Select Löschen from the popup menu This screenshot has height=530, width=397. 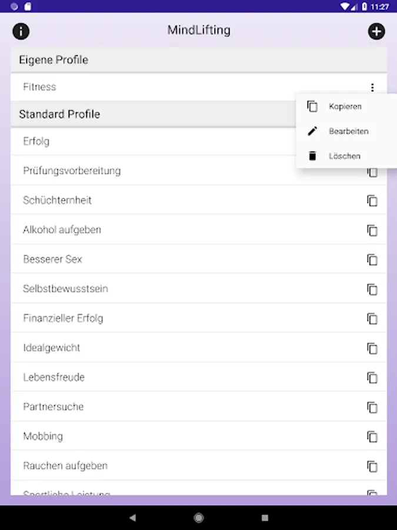(344, 156)
